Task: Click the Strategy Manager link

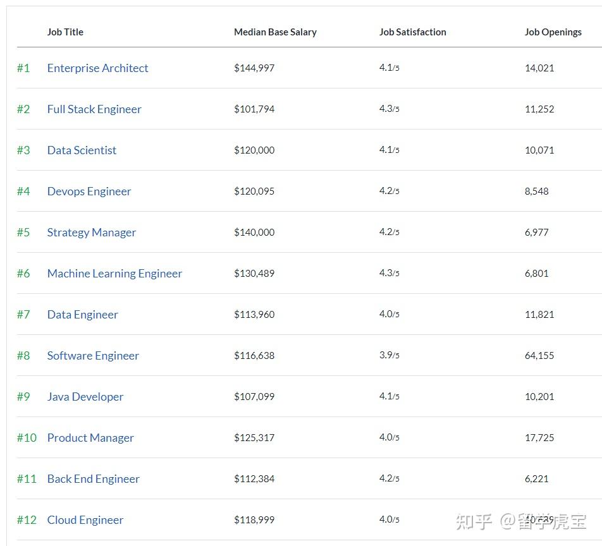Action: (x=92, y=233)
